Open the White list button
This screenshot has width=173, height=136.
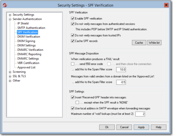coord(154,42)
